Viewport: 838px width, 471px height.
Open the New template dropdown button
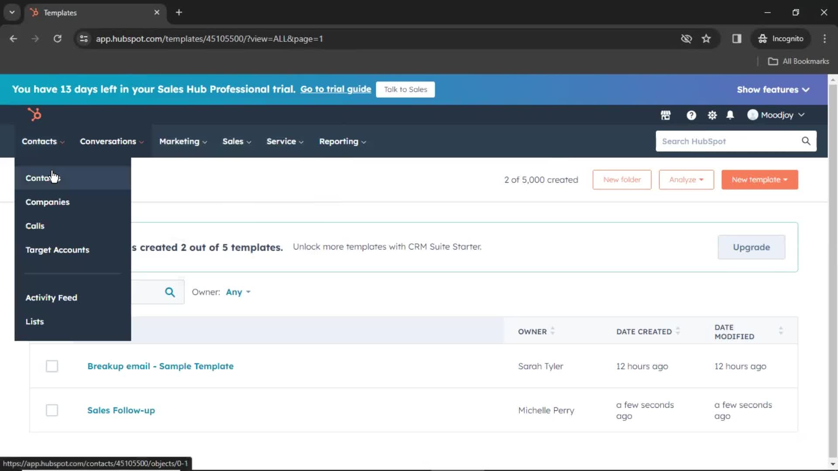(x=759, y=180)
